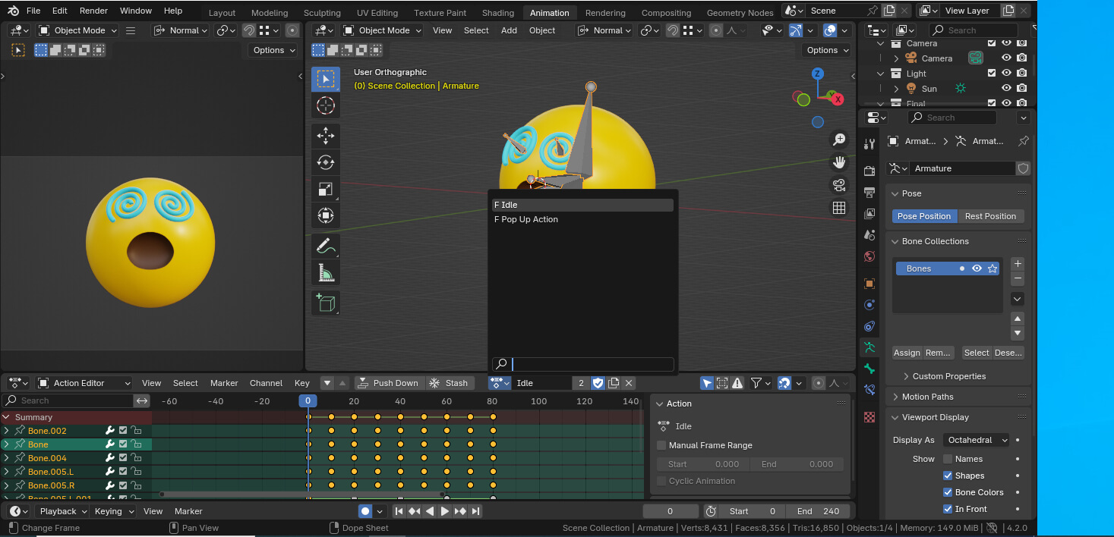
Task: Hide the Sun in the outliner
Action: (1006, 89)
